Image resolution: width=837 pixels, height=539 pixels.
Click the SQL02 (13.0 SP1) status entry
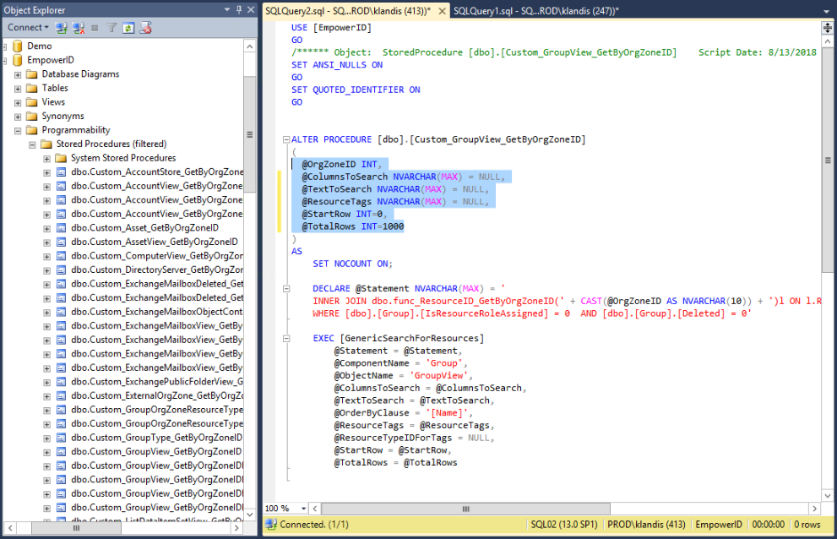point(564,525)
